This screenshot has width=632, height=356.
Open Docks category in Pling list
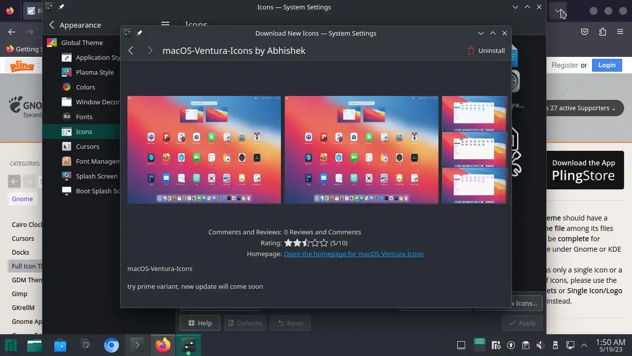coord(21,252)
